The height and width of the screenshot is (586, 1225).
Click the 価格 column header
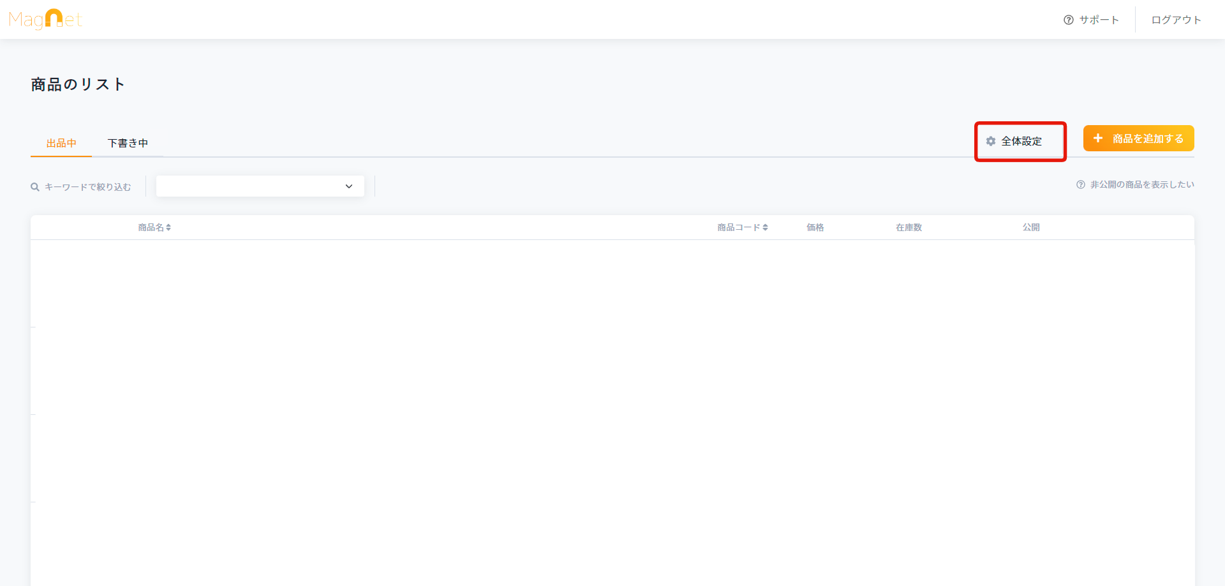[x=815, y=227]
